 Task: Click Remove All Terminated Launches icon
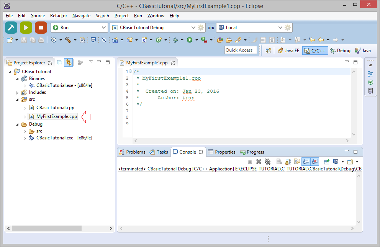tap(267, 162)
